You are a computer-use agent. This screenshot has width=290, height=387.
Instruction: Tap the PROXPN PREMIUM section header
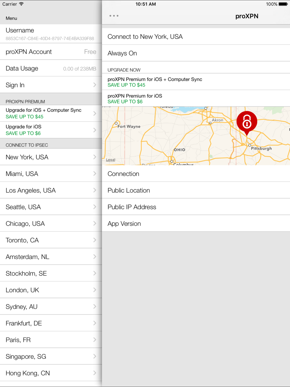tap(25, 102)
